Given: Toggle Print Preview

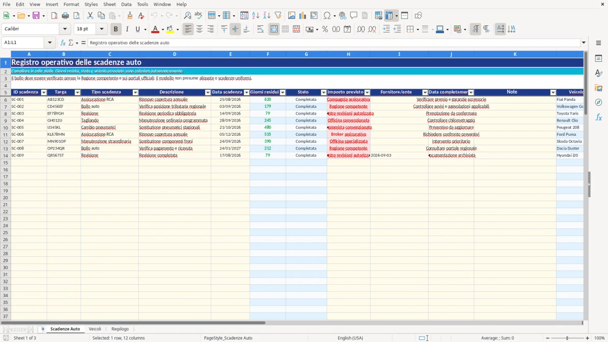Looking at the screenshot, I should pos(77,16).
